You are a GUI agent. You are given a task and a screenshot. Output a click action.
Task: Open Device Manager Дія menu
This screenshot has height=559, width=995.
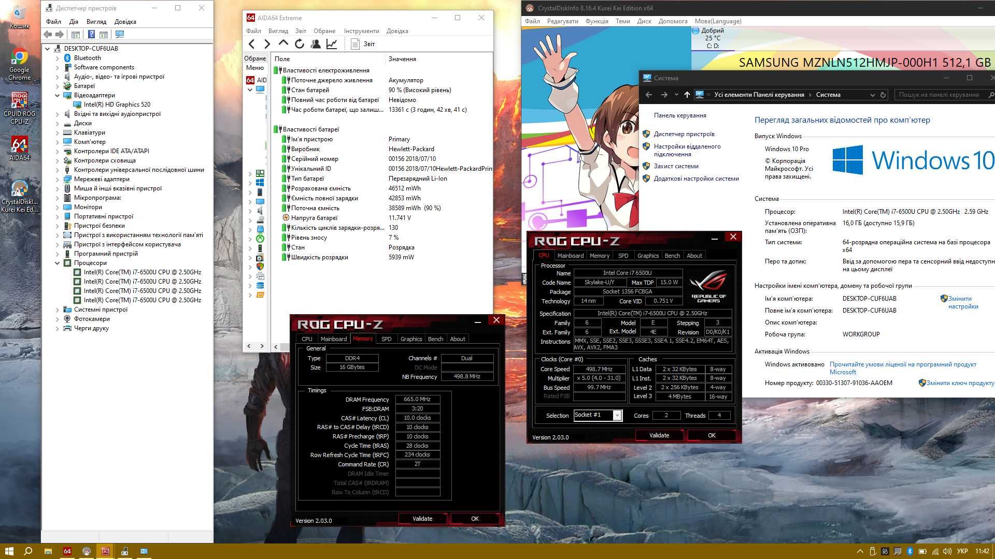tap(74, 22)
